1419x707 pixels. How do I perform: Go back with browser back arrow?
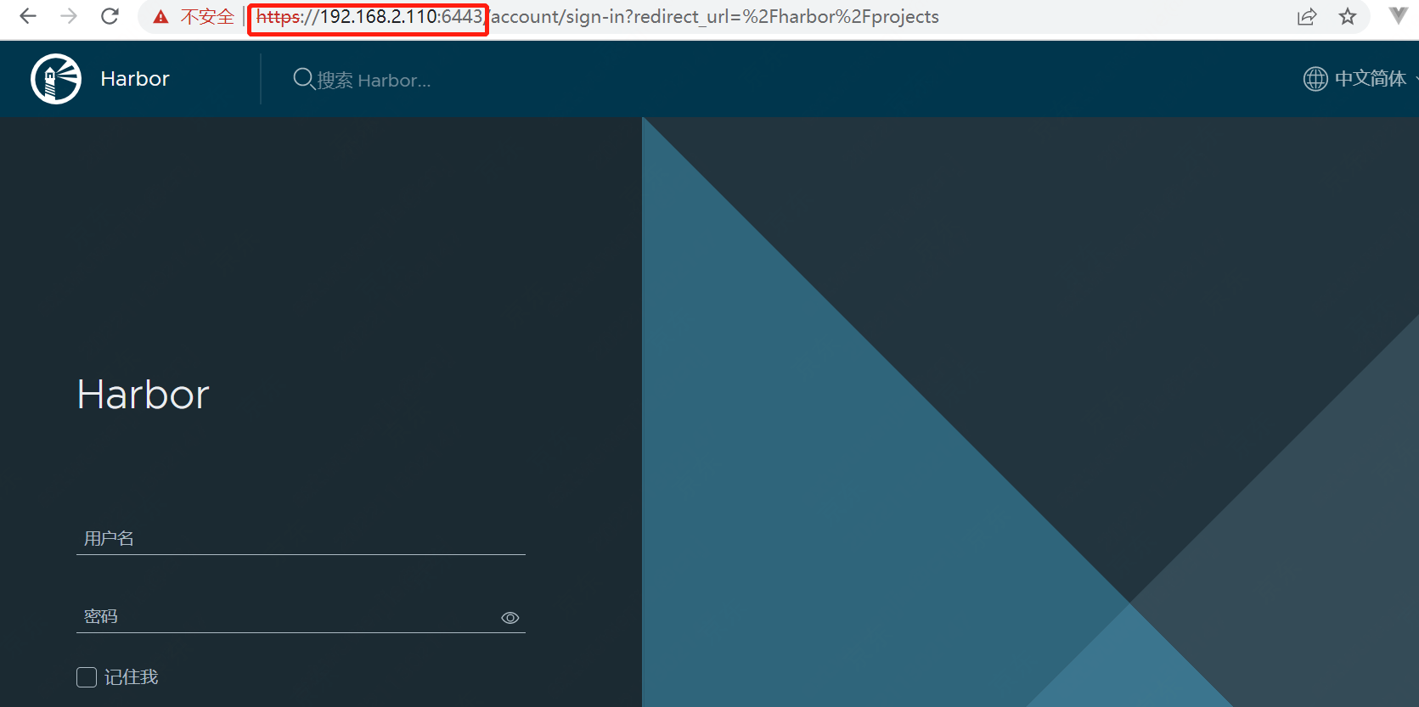click(x=28, y=16)
